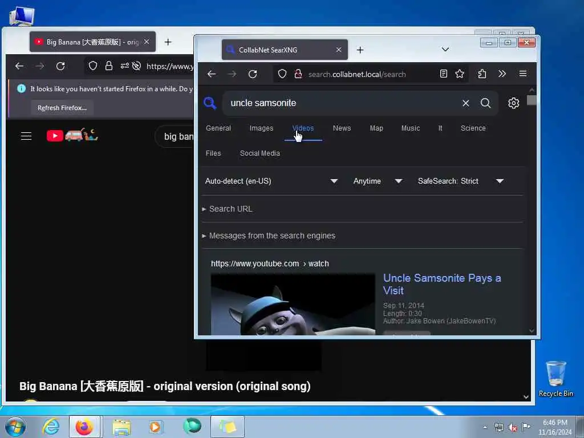Click Firefox taskbar button
The image size is (584, 438).
tap(84, 427)
